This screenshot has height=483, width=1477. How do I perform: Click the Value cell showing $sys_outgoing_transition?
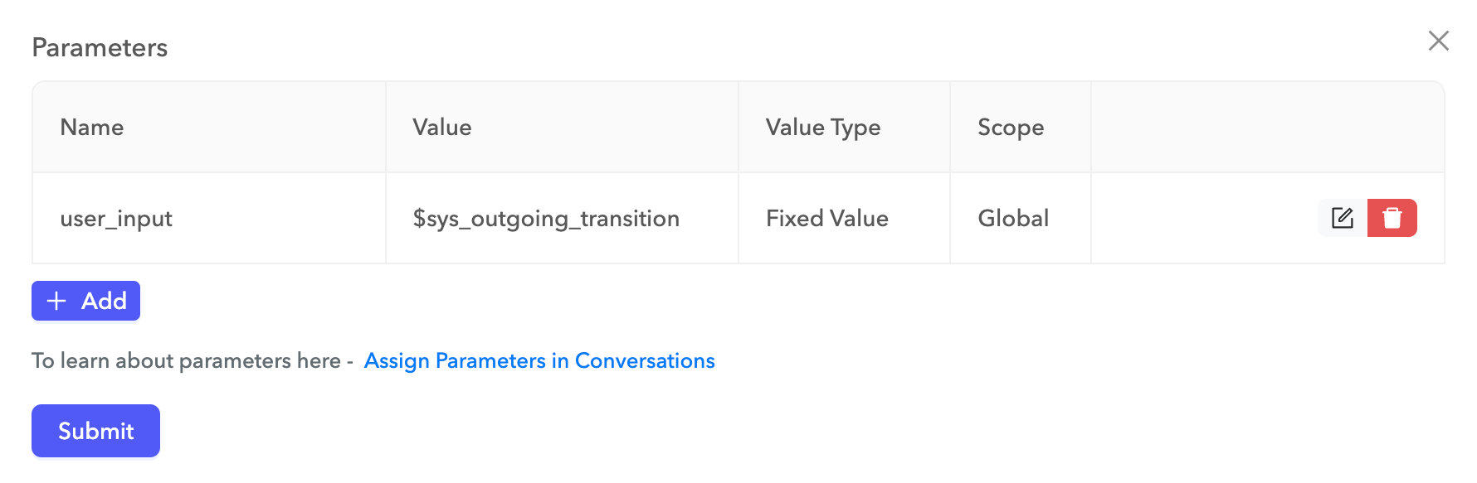548,218
